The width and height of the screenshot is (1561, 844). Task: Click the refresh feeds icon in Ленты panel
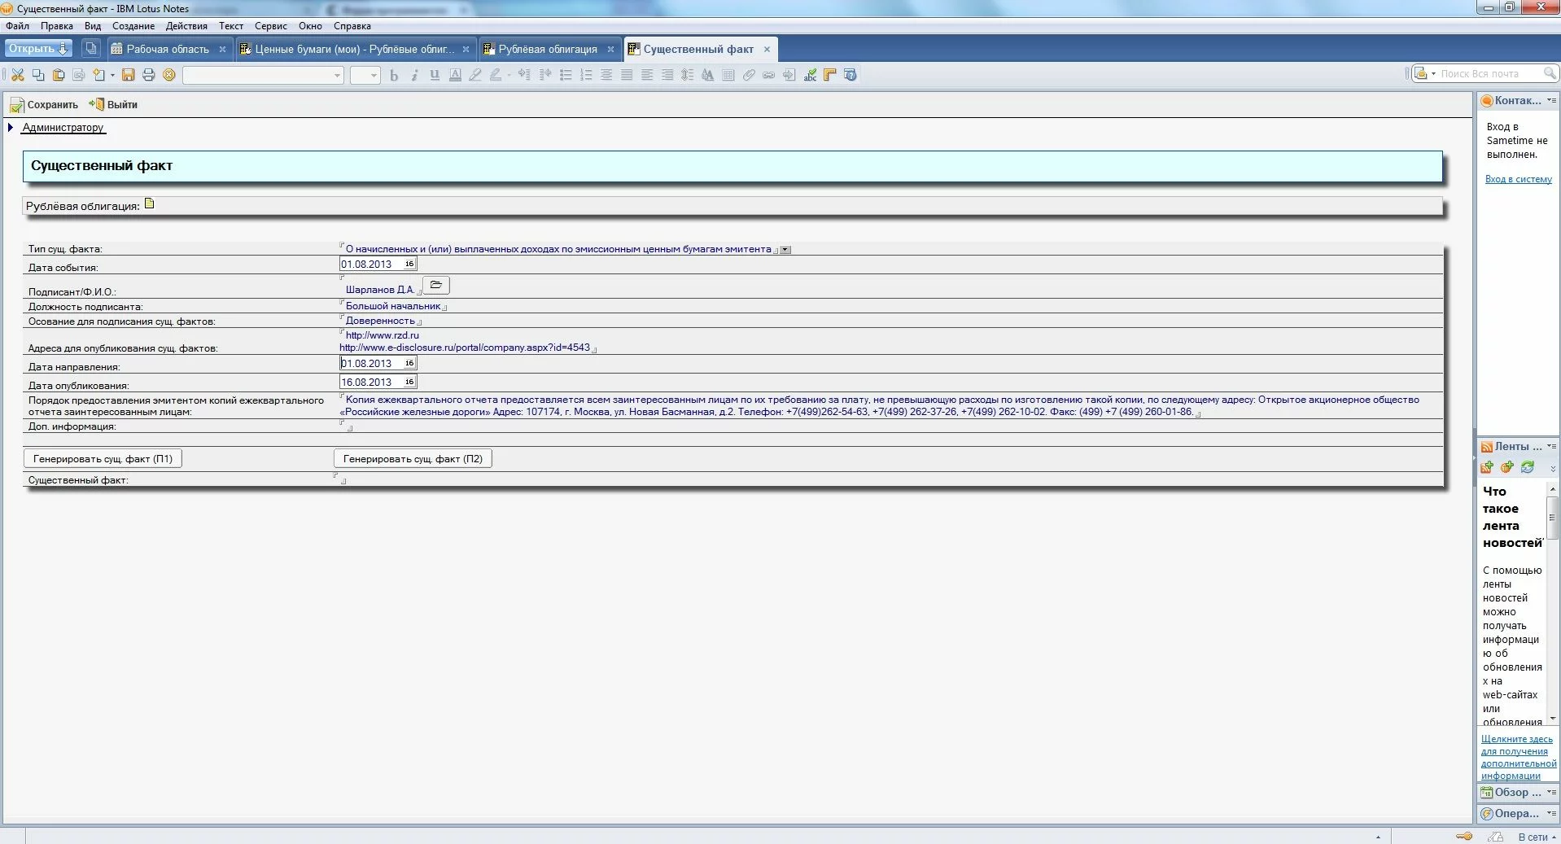[1528, 467]
